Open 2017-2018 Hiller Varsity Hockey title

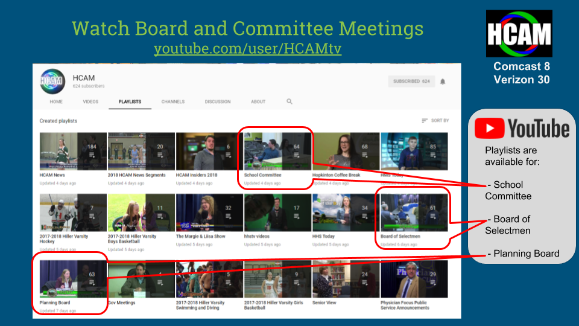click(x=64, y=239)
